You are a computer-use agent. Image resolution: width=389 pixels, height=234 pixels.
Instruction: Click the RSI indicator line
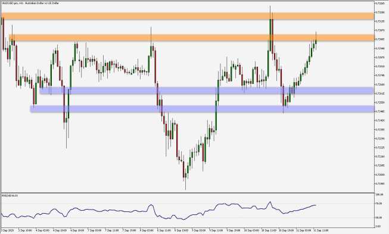159,211
